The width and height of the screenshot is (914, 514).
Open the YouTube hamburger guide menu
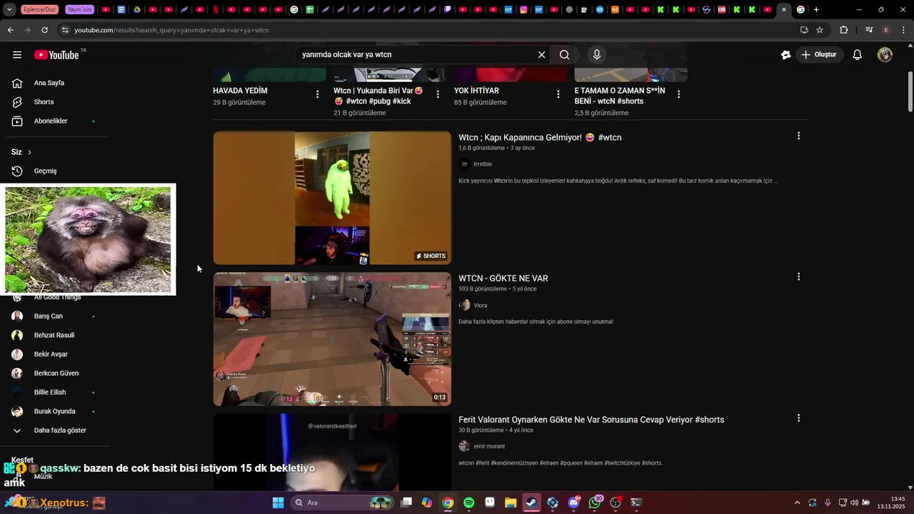17,55
